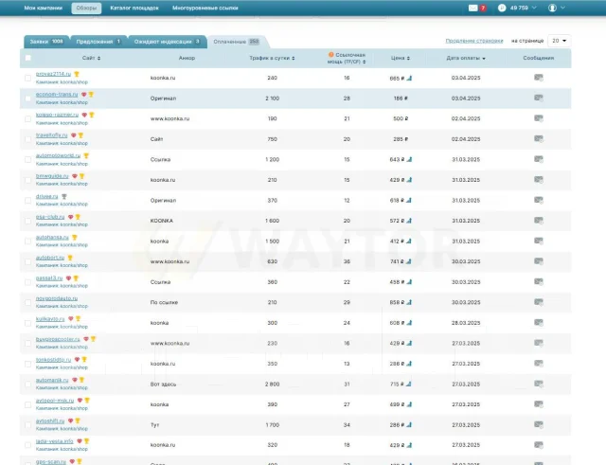Open message icon for autobort.ru row
The width and height of the screenshot is (606, 465).
pyautogui.click(x=539, y=261)
